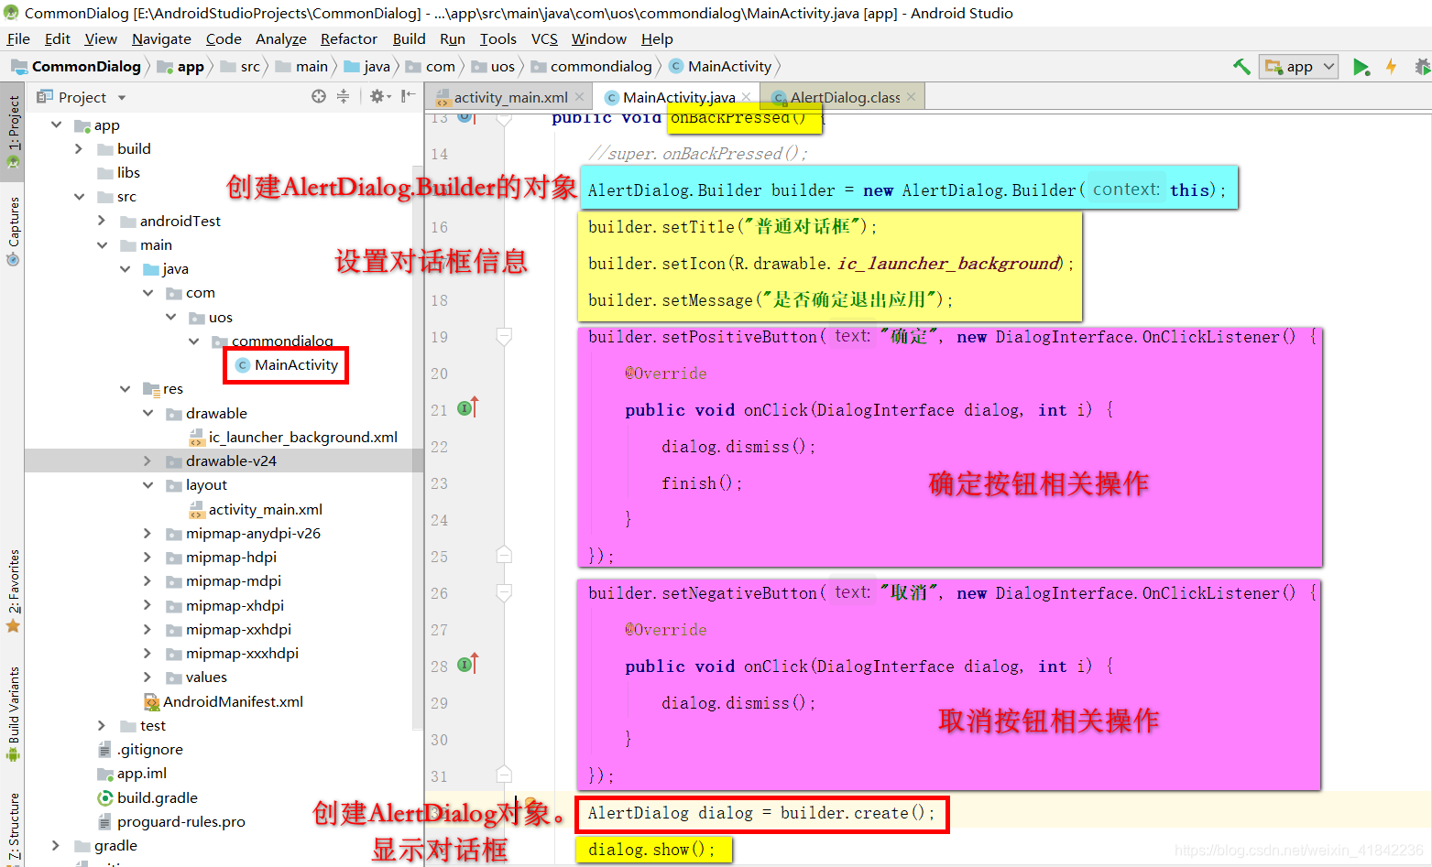Expand the build folder
1432x867 pixels.
(x=79, y=148)
